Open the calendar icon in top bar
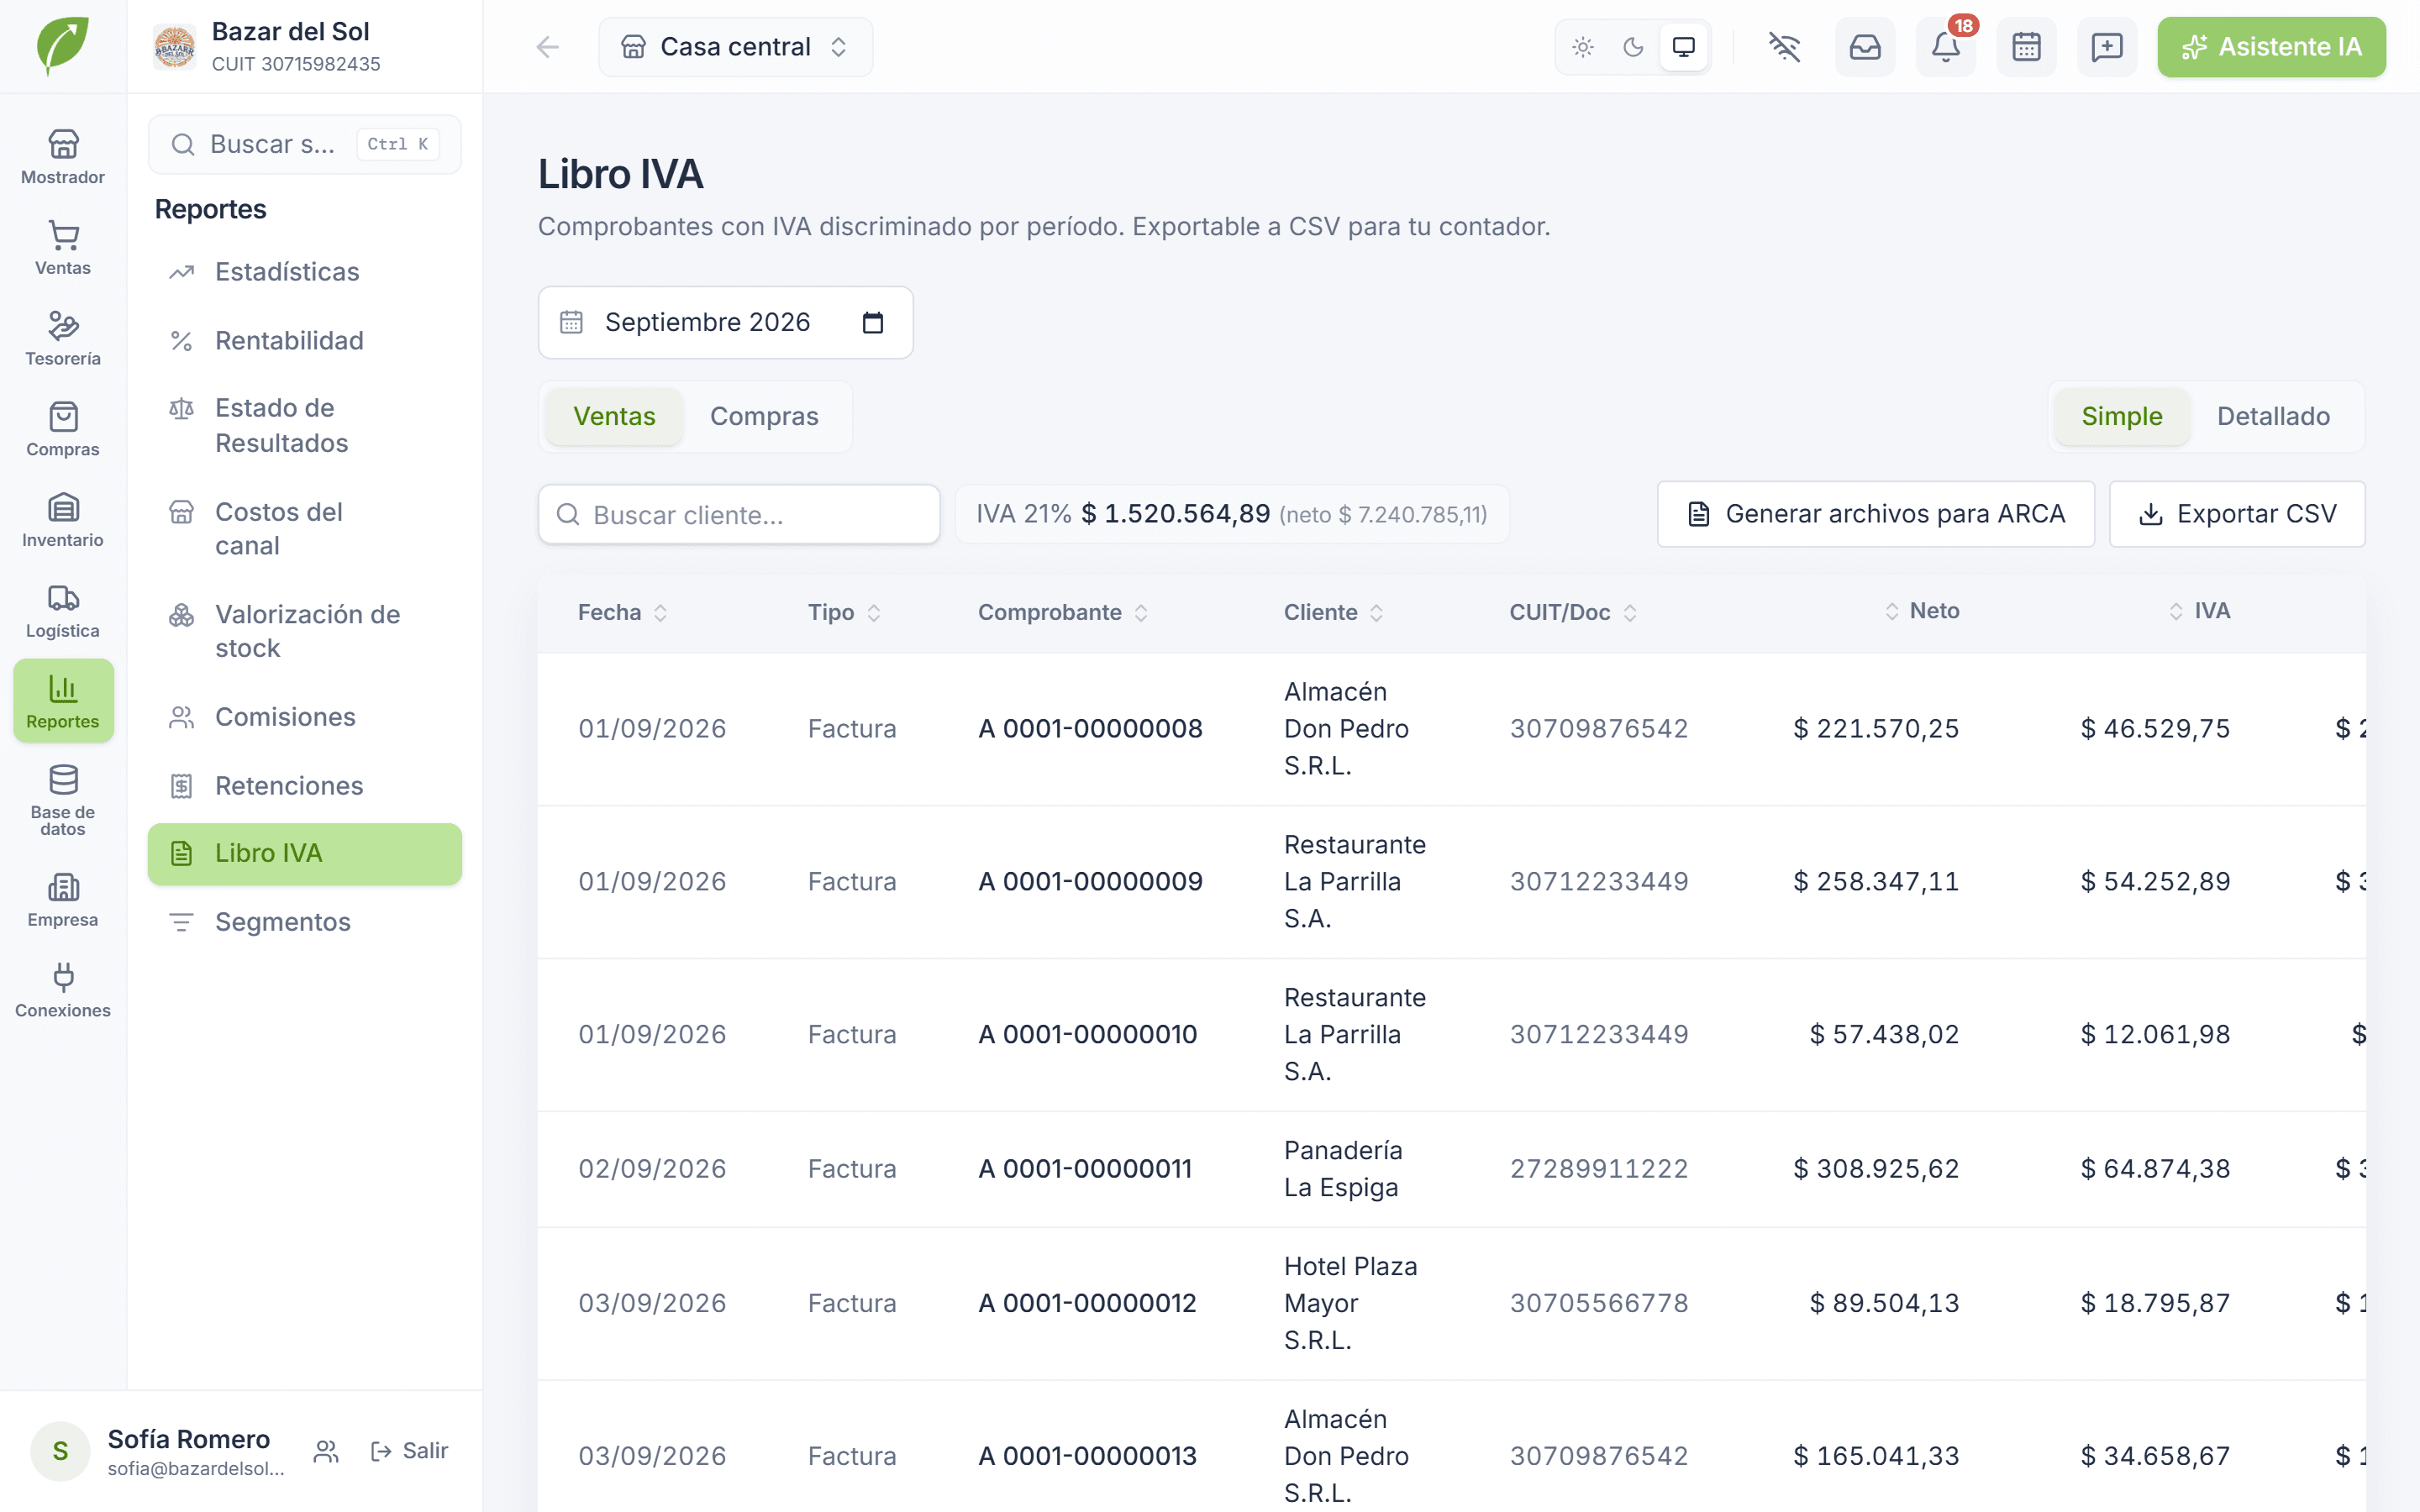 click(2026, 47)
